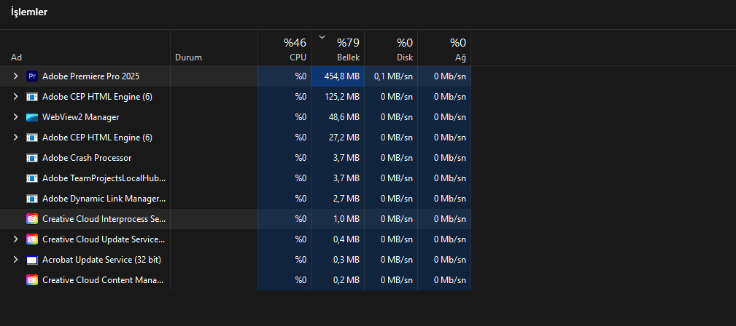Click the sort direction chevron above Bellek
The height and width of the screenshot is (326, 736).
[322, 36]
